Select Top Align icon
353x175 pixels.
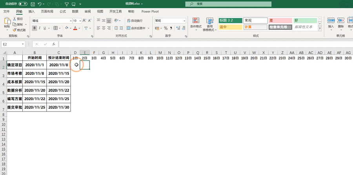(x=98, y=20)
